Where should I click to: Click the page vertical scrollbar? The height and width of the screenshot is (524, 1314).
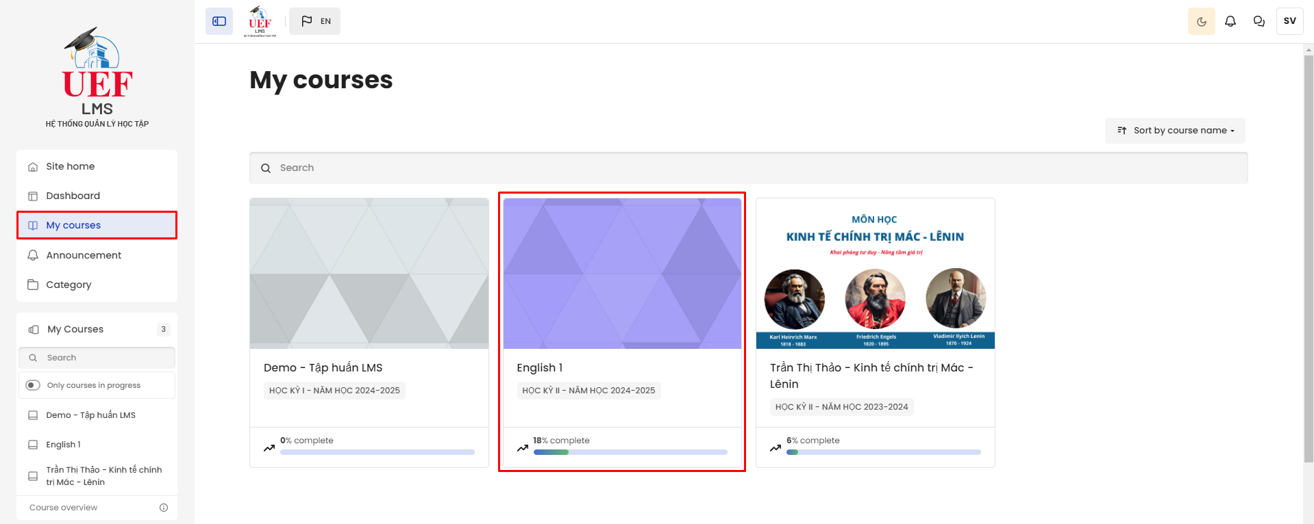(1309, 259)
